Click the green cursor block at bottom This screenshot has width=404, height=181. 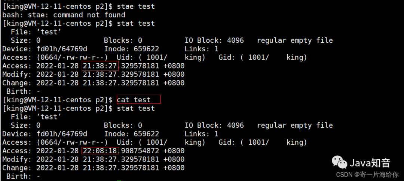point(119,181)
